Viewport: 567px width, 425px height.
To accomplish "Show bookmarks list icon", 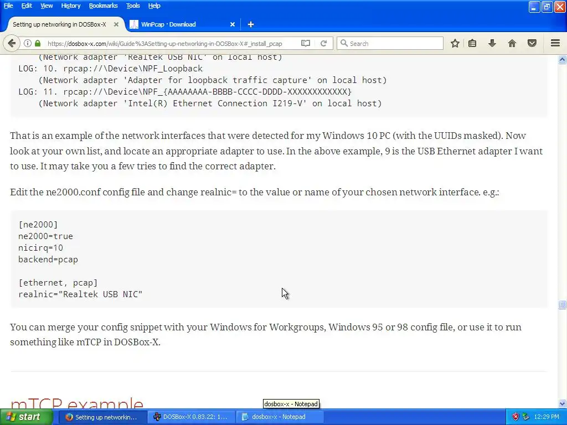I will click(472, 43).
